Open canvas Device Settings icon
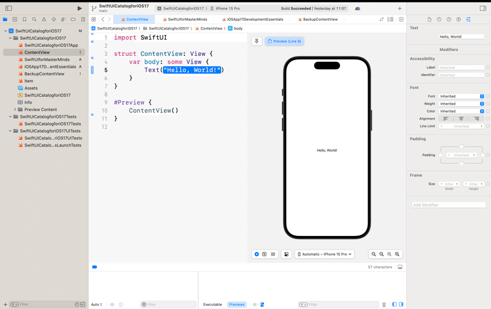The width and height of the screenshot is (491, 309). click(x=286, y=254)
